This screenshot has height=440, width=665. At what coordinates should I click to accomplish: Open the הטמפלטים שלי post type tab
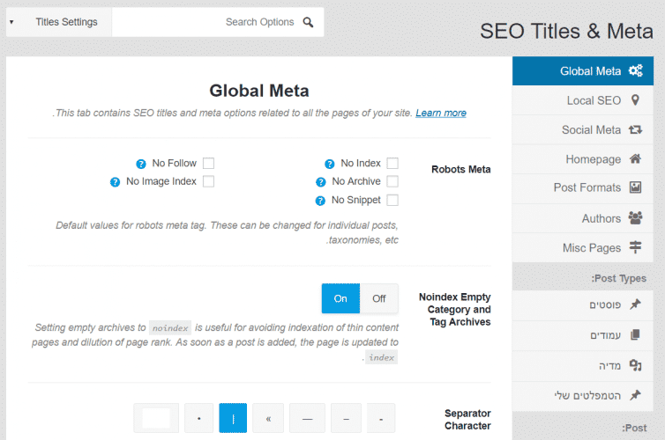click(583, 396)
